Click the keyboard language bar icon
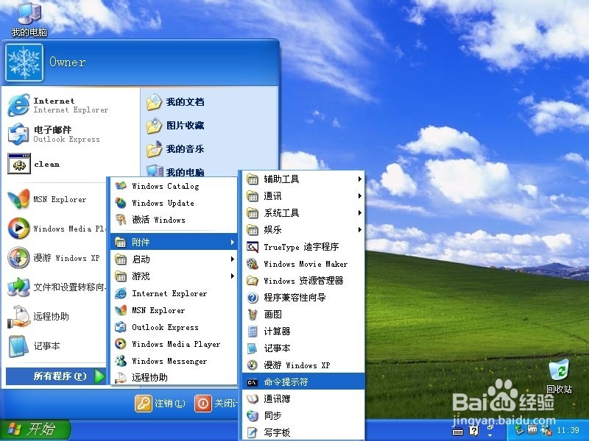The image size is (589, 441). point(458,432)
